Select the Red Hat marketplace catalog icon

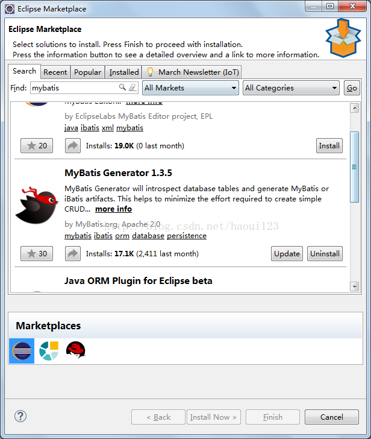click(x=75, y=350)
